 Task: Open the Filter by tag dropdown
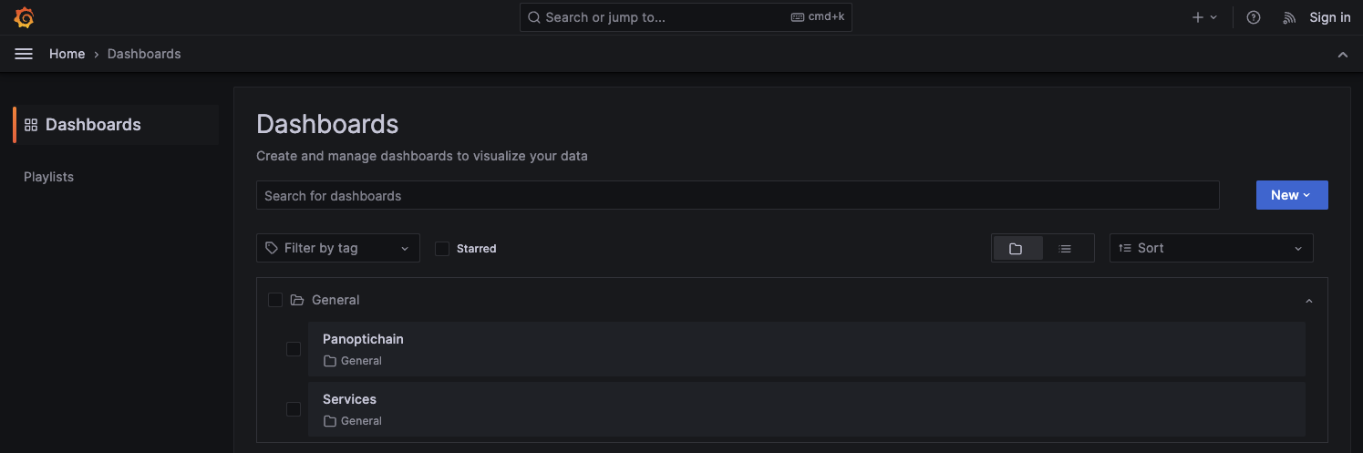click(337, 248)
